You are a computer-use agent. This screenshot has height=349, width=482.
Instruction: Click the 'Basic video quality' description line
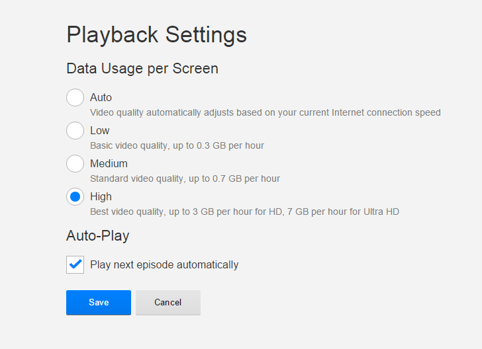tap(177, 145)
